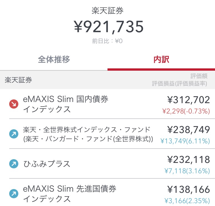Switch to the 全体推移 tab
This screenshot has width=215, height=206.
coord(54,59)
